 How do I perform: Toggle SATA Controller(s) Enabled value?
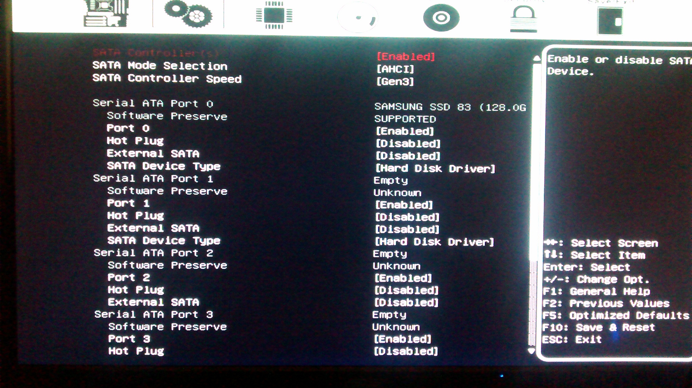tap(406, 56)
